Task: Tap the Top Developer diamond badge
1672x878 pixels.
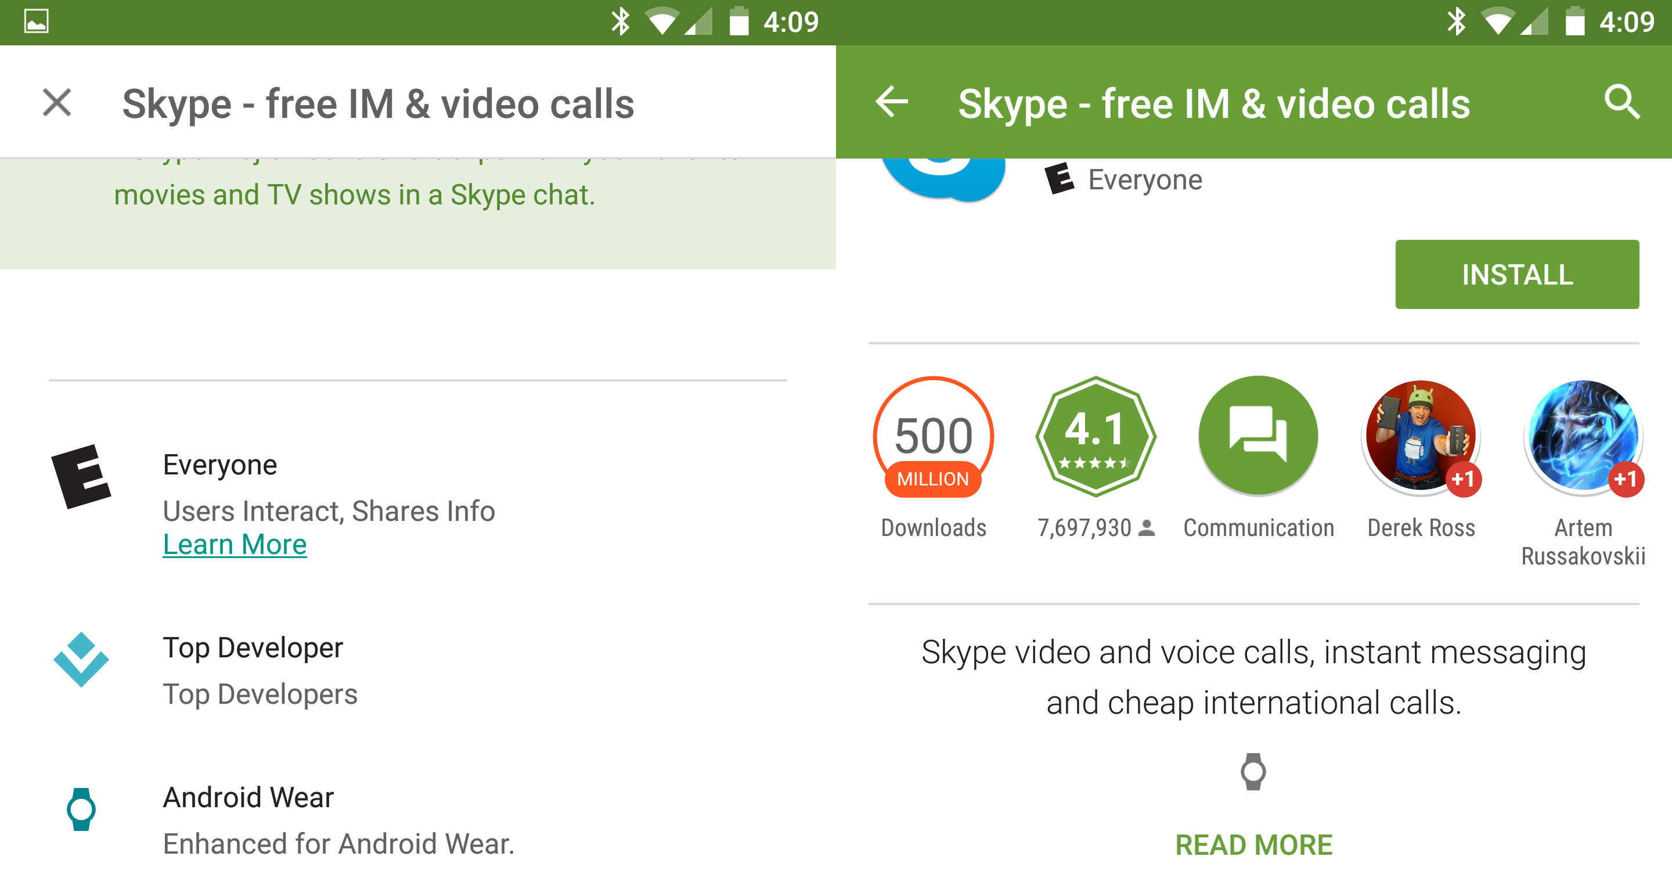Action: (x=81, y=660)
